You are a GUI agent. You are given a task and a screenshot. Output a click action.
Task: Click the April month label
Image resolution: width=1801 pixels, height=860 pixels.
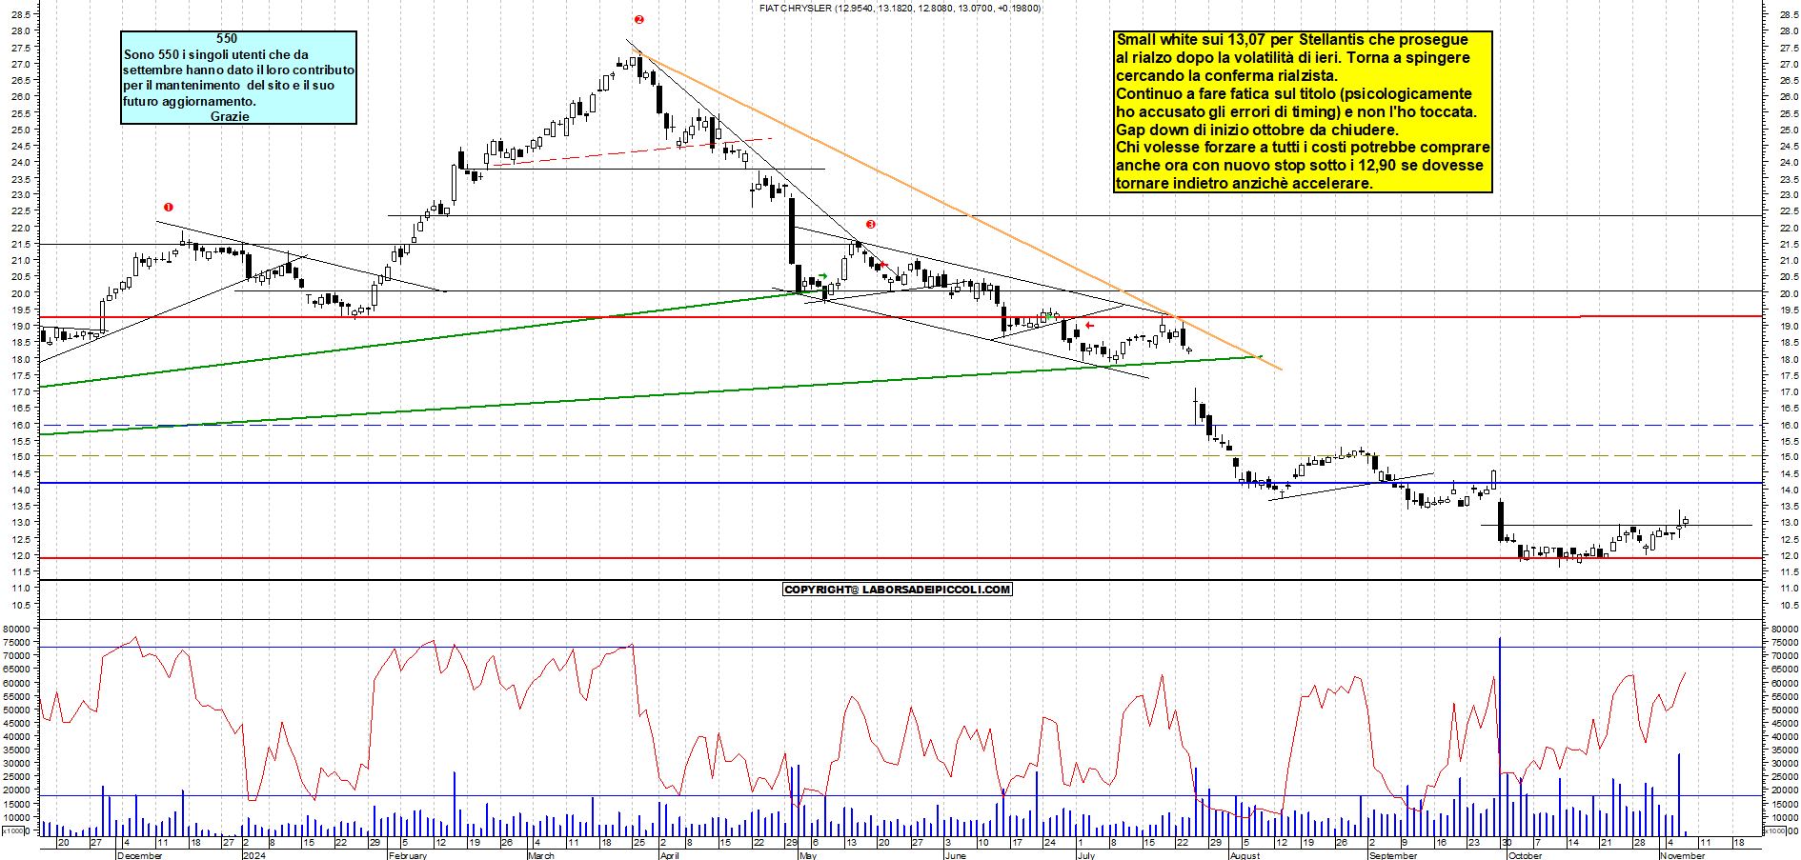pos(670,855)
